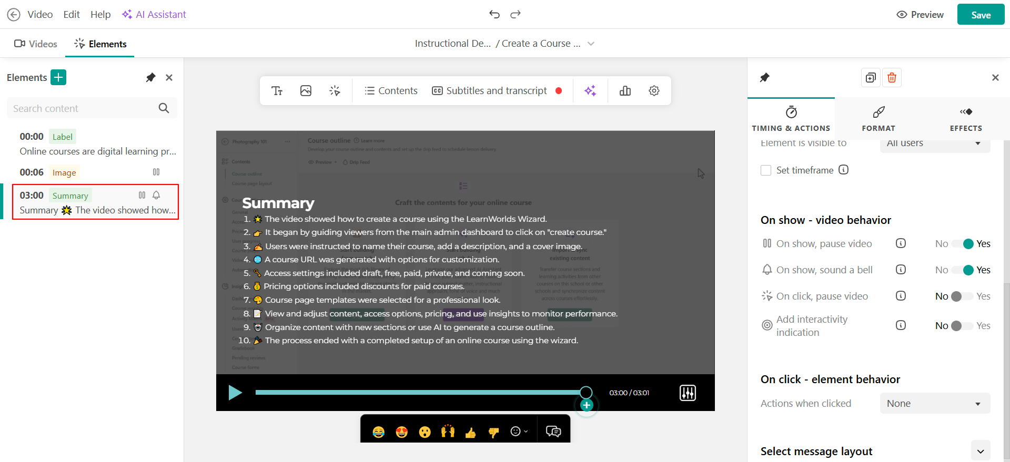Click the thumbs up reaction emoji

point(470,432)
